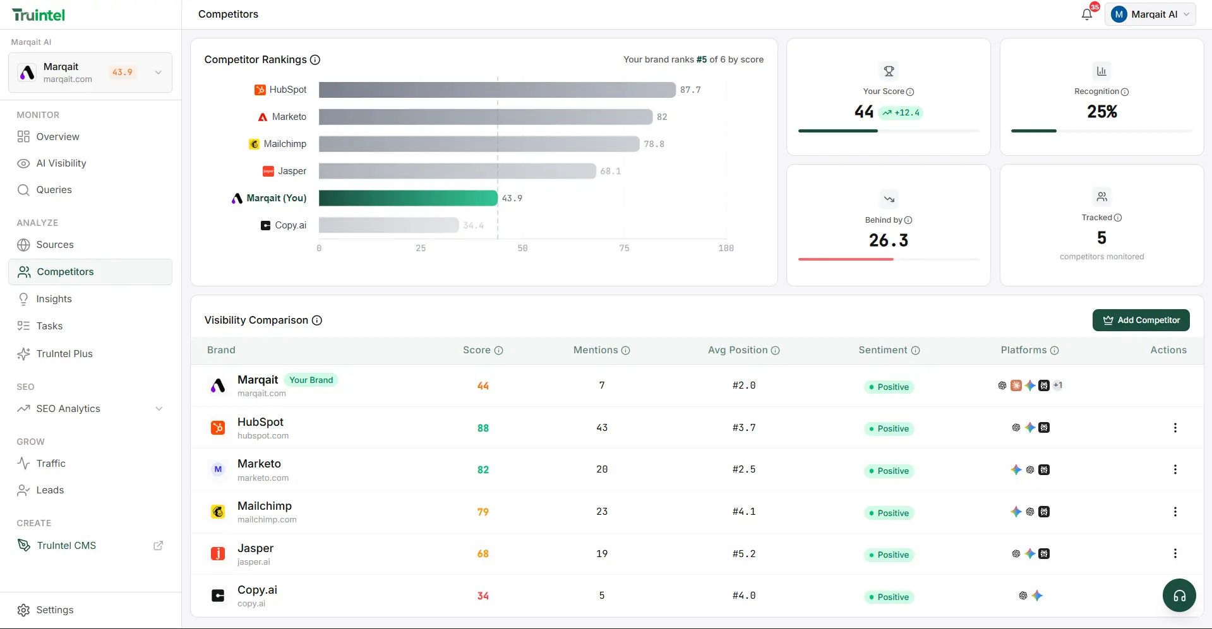
Task: Click the info icon beside Competitor Rankings
Action: pos(315,59)
